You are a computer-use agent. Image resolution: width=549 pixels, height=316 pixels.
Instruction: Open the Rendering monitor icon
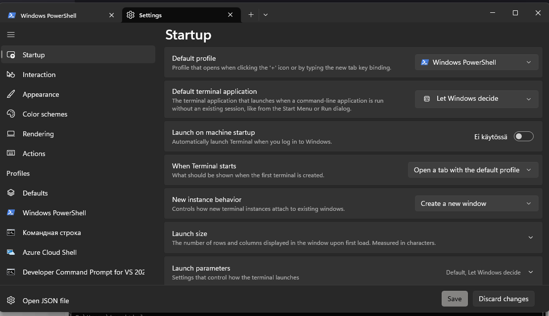click(x=11, y=134)
